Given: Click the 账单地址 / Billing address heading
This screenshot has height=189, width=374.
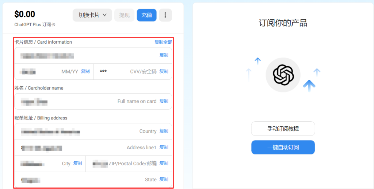Looking at the screenshot, I should click(x=41, y=118).
